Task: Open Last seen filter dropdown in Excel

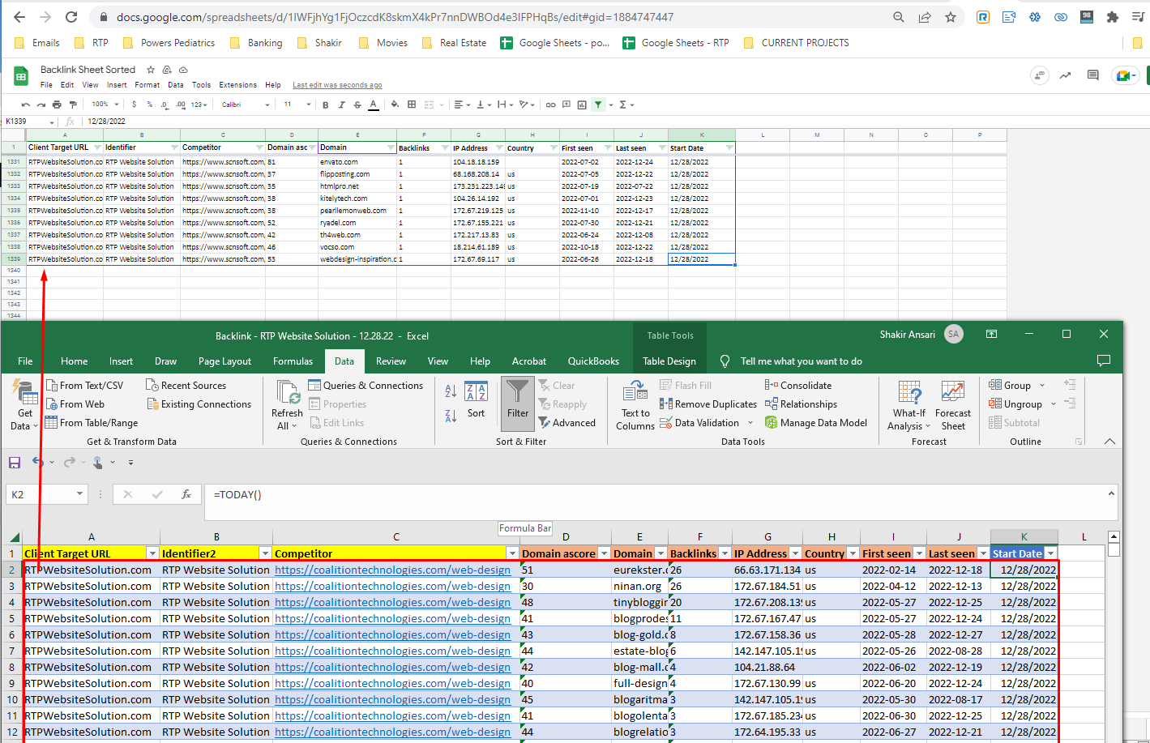Action: (x=982, y=553)
